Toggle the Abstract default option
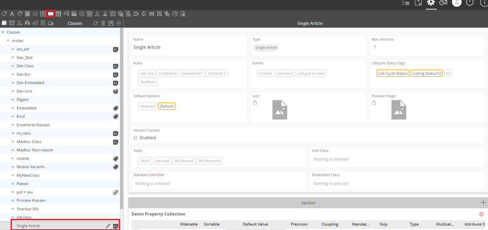Image resolution: width=488 pixels, height=230 pixels. click(x=147, y=106)
